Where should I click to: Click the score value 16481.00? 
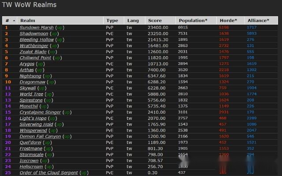coord(158,46)
